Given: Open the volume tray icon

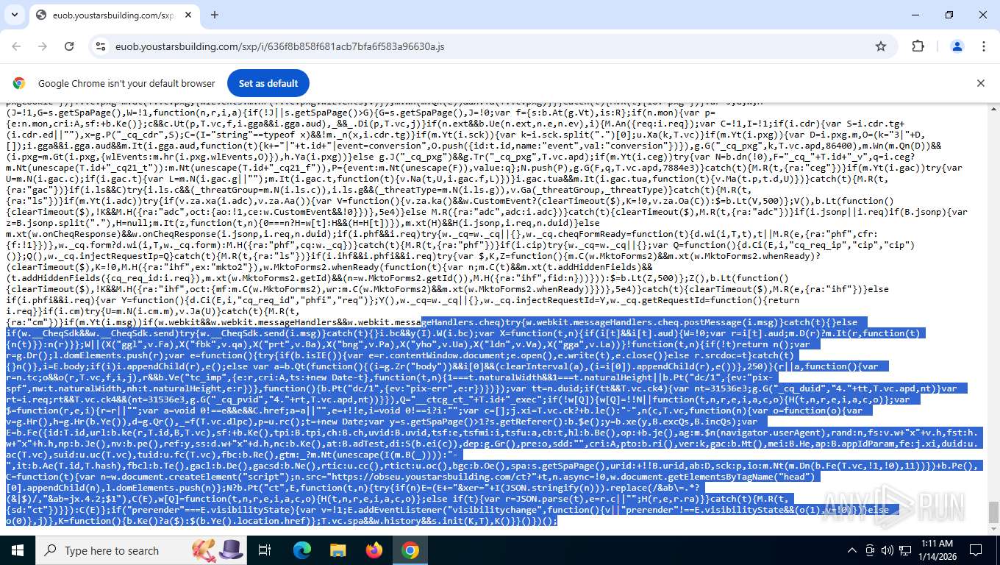Looking at the screenshot, I should [x=888, y=550].
